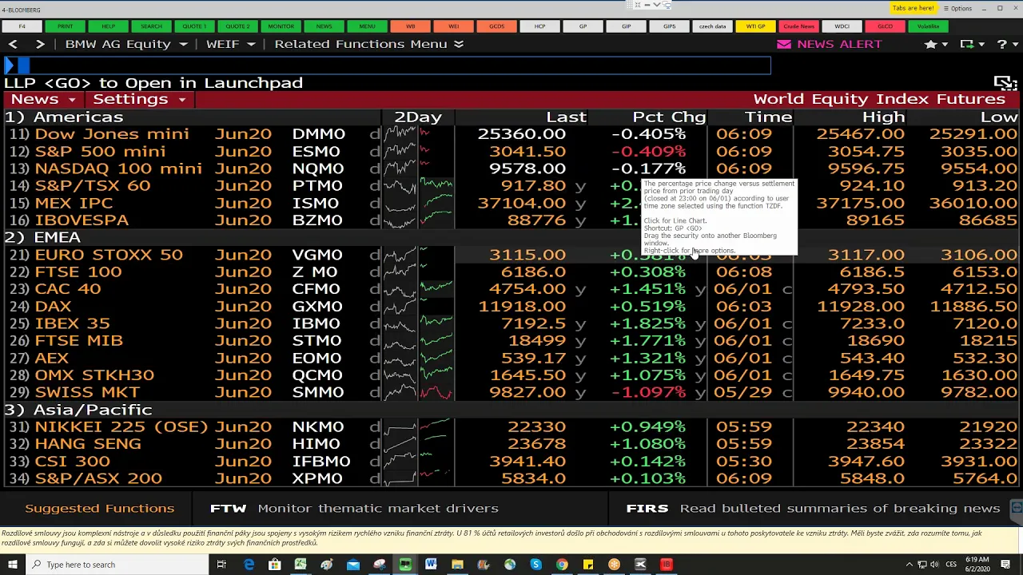Viewport: 1023px width, 575px height.
Task: Click the back navigation arrow
Action: click(13, 44)
